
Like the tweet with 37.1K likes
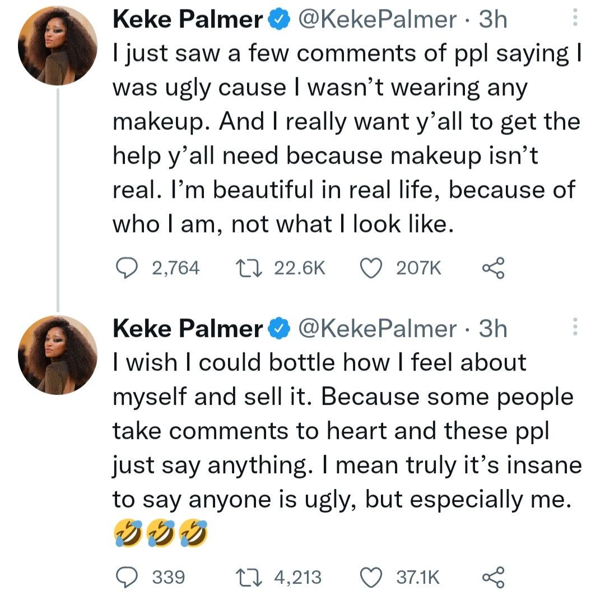click(x=370, y=576)
